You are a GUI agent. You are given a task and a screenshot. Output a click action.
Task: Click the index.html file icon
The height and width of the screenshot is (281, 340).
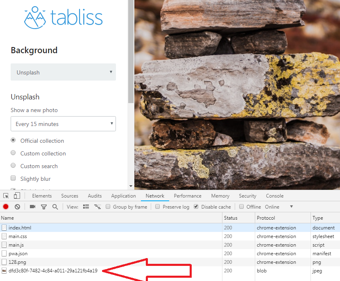[4, 227]
